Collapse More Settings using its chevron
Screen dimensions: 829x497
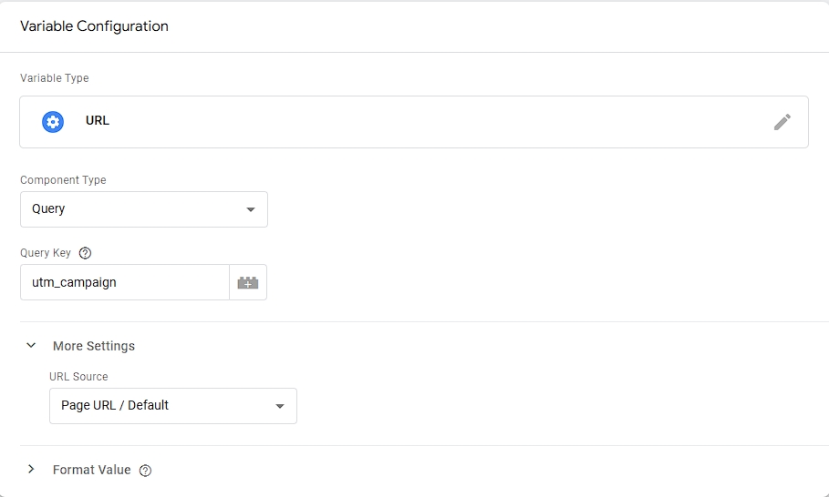pos(31,346)
